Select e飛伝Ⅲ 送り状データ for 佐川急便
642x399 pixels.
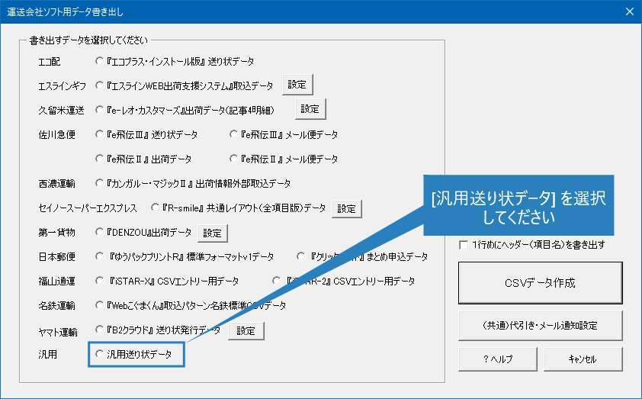pyautogui.click(x=100, y=134)
